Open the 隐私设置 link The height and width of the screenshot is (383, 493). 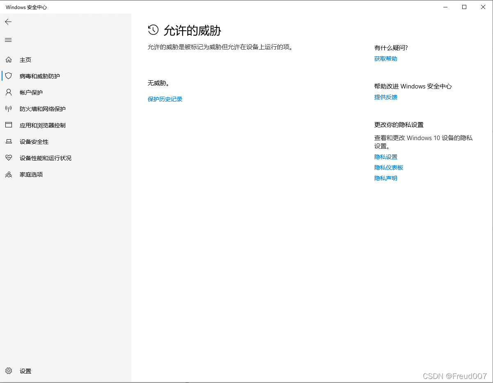pyautogui.click(x=386, y=157)
